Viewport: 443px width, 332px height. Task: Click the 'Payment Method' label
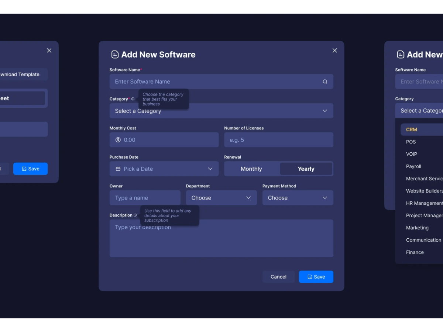tap(279, 186)
